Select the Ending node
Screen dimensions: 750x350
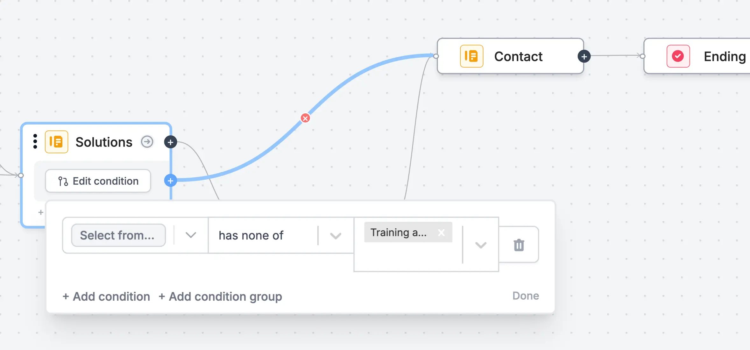click(x=697, y=56)
